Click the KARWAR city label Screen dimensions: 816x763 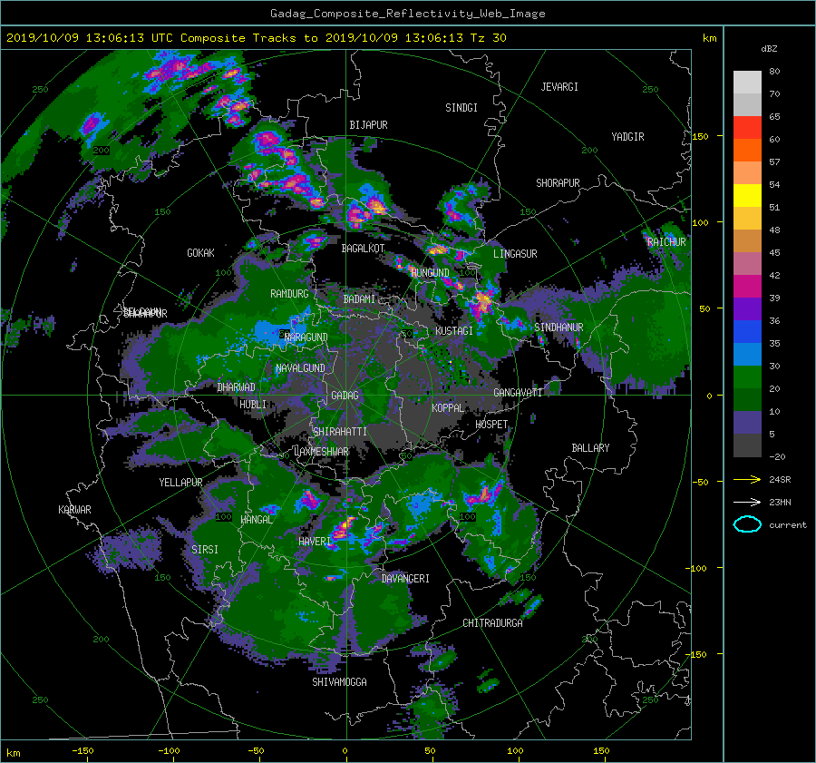pyautogui.click(x=74, y=510)
